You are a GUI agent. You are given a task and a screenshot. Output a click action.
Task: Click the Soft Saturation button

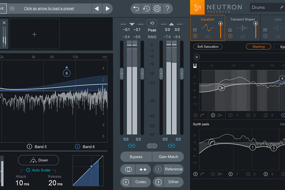(x=208, y=47)
